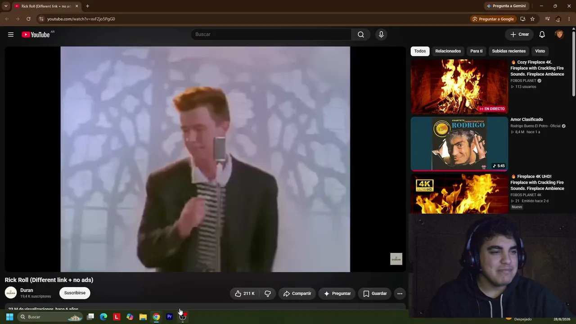The width and height of the screenshot is (576, 324).
Task: Launch Microsoft Edge from the taskbar
Action: pos(103,317)
